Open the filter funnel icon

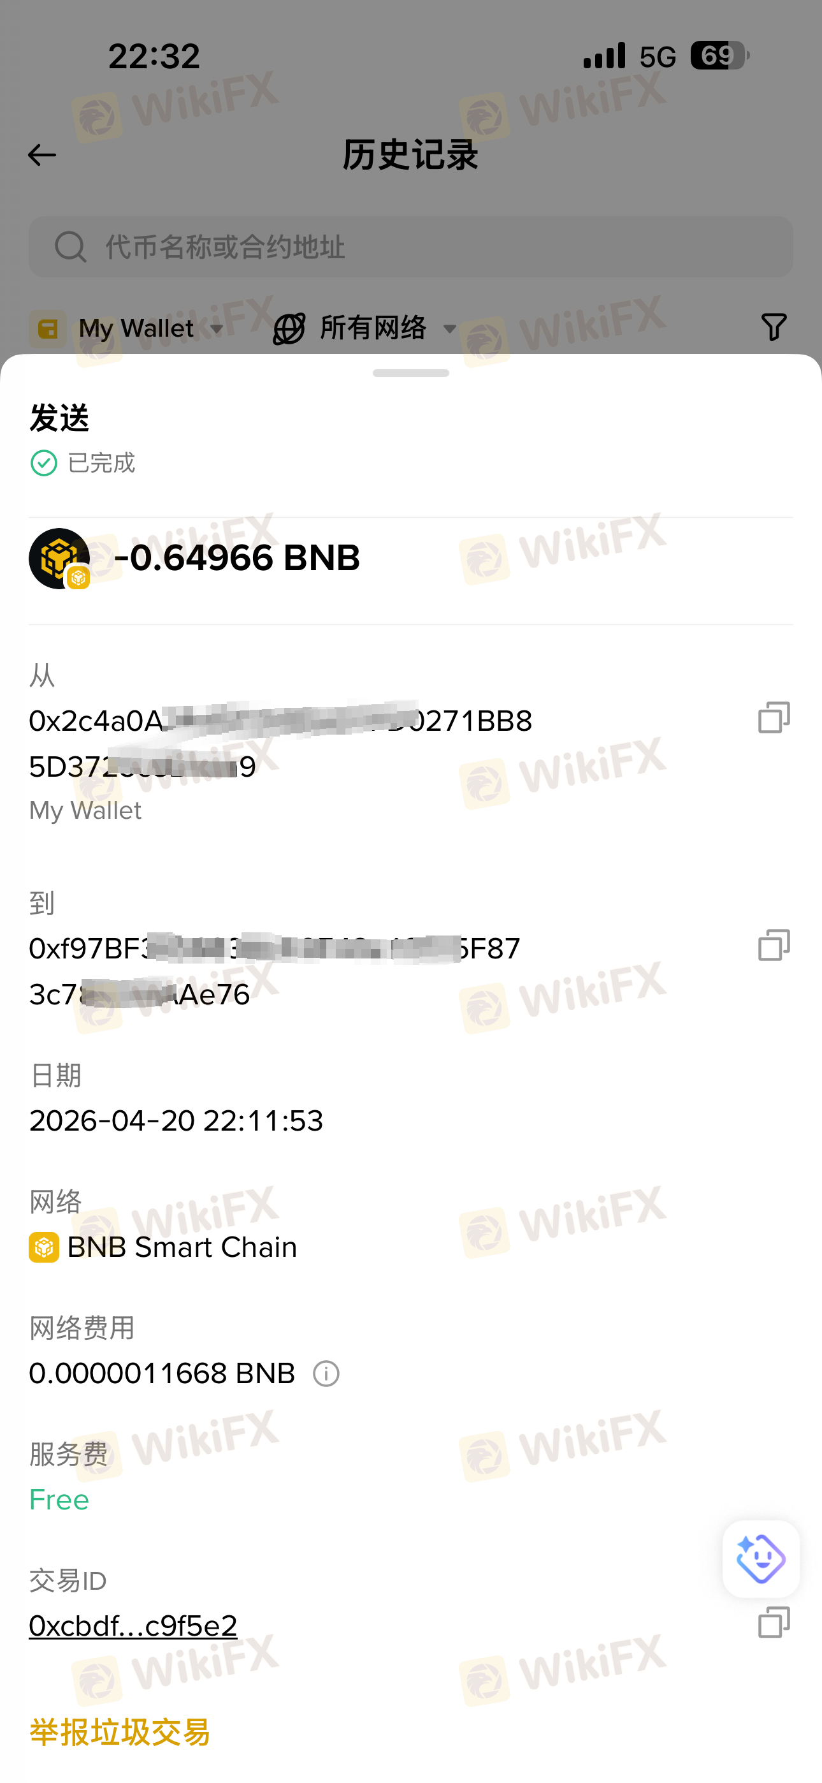(774, 327)
